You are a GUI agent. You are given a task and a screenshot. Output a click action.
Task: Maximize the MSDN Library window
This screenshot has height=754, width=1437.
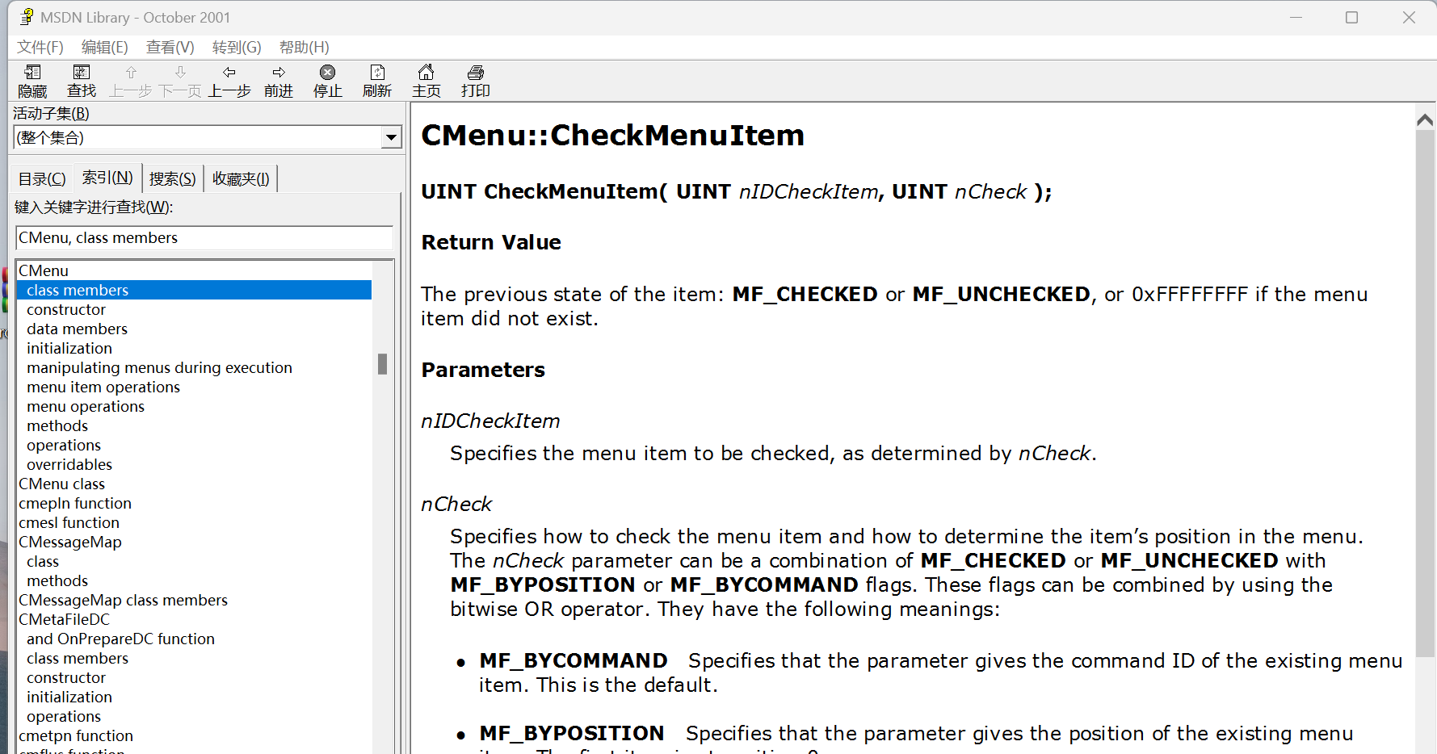(1351, 17)
